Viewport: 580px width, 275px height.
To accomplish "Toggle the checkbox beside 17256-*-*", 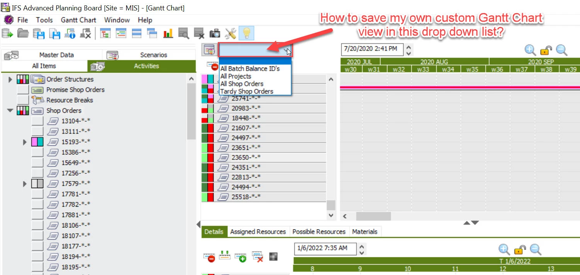I will pyautogui.click(x=37, y=173).
